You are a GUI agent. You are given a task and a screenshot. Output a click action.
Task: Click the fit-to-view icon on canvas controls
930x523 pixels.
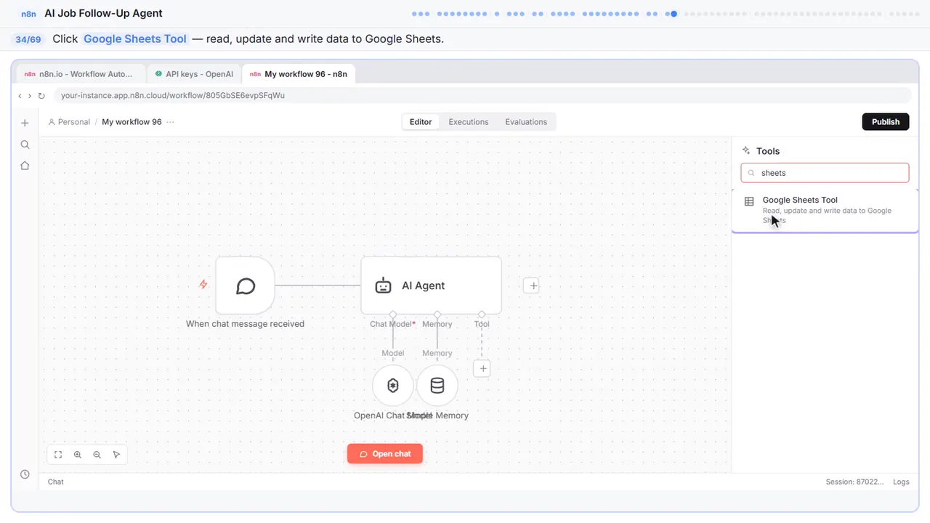tap(58, 455)
